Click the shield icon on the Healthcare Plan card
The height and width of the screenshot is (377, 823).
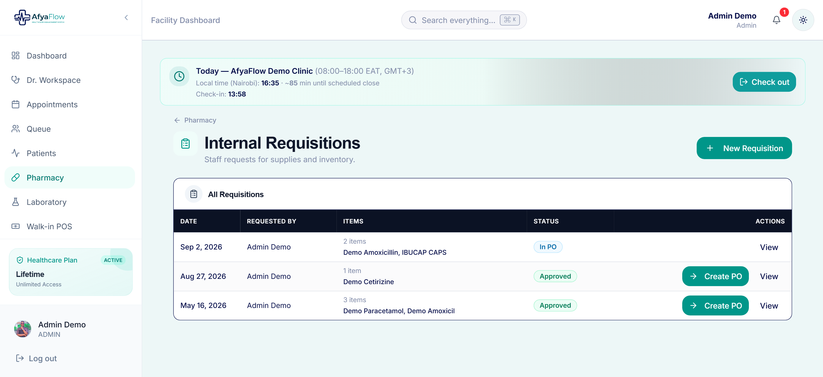[x=20, y=260]
